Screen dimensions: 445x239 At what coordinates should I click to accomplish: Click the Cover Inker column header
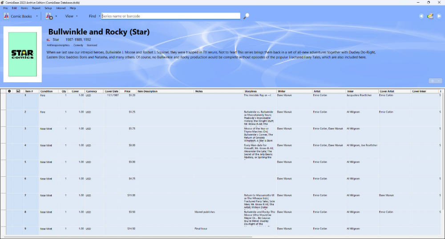pos(425,91)
